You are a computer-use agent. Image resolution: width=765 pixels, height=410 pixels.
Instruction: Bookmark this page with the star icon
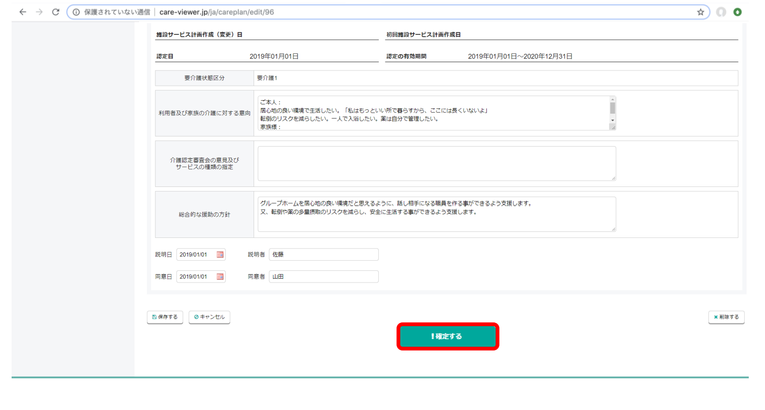coord(700,12)
